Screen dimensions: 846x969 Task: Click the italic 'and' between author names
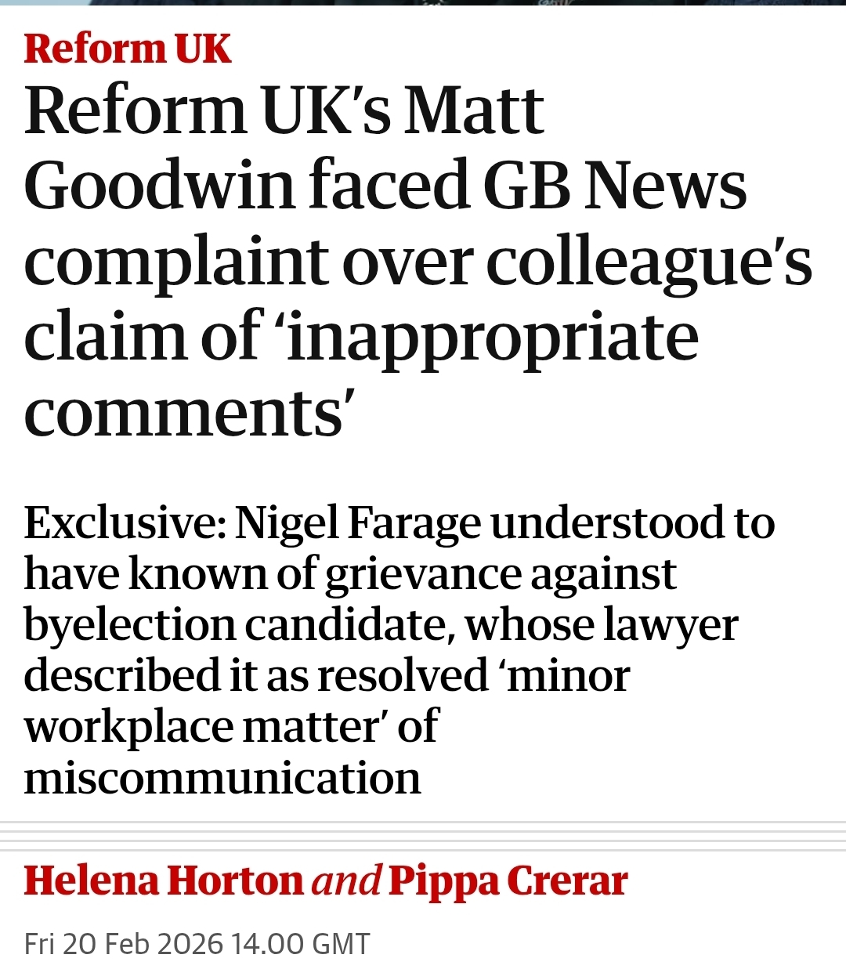coord(346,880)
